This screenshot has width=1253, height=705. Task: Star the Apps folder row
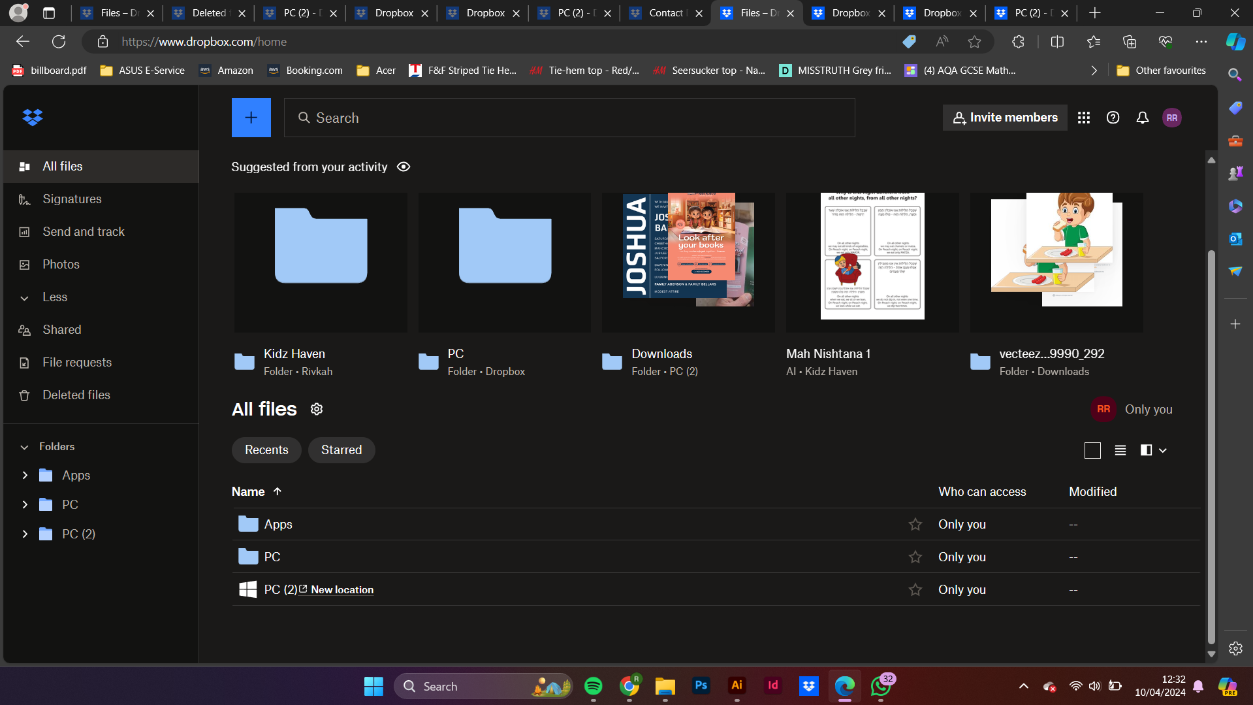pos(915,524)
